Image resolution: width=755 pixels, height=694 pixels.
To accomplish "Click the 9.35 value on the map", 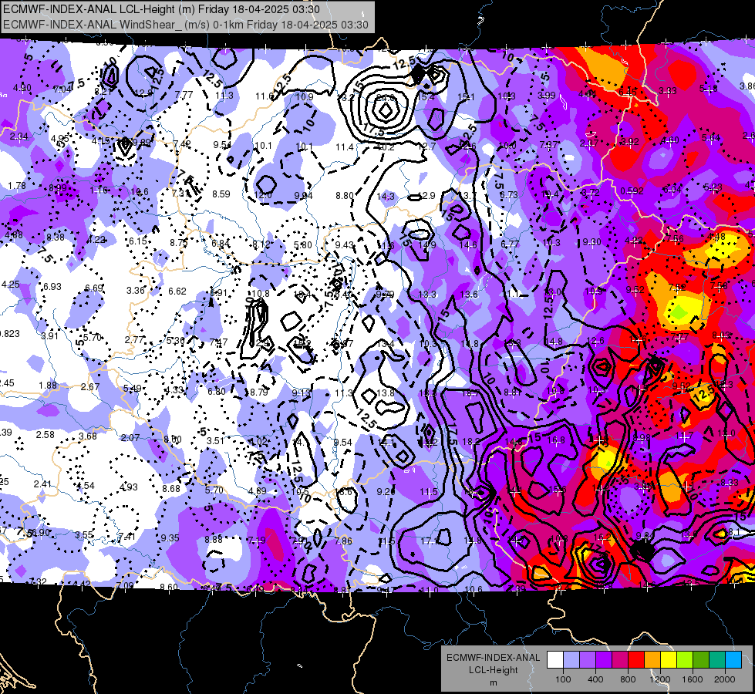I will tap(170, 538).
